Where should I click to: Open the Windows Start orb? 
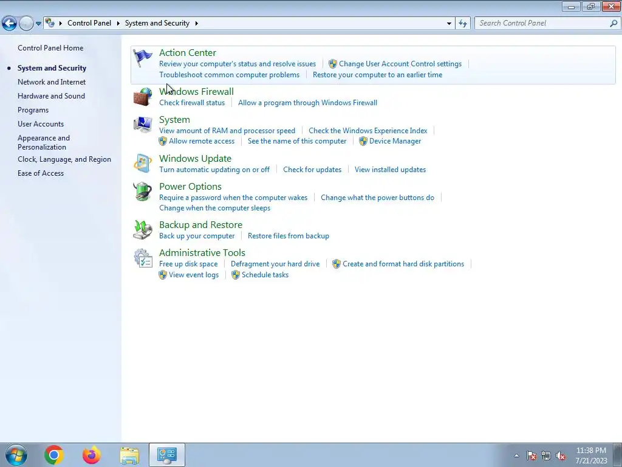[x=16, y=455]
